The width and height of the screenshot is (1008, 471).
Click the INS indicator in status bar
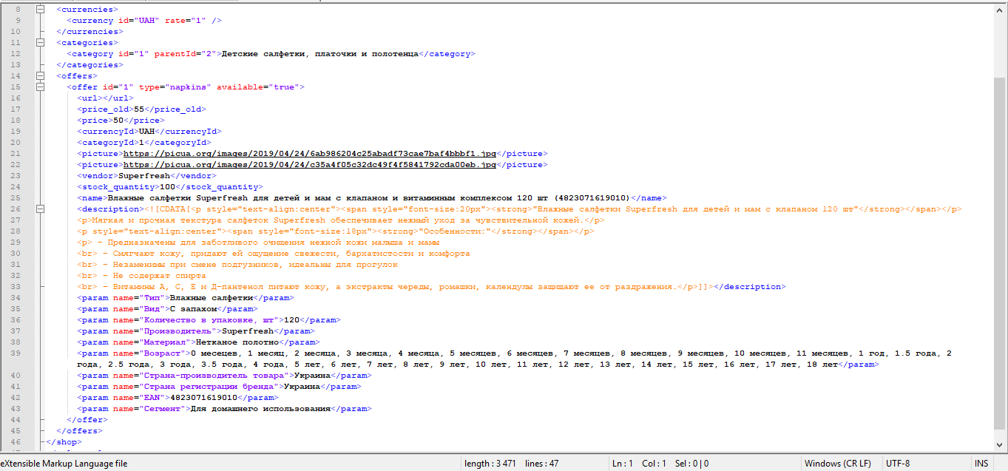point(981,464)
